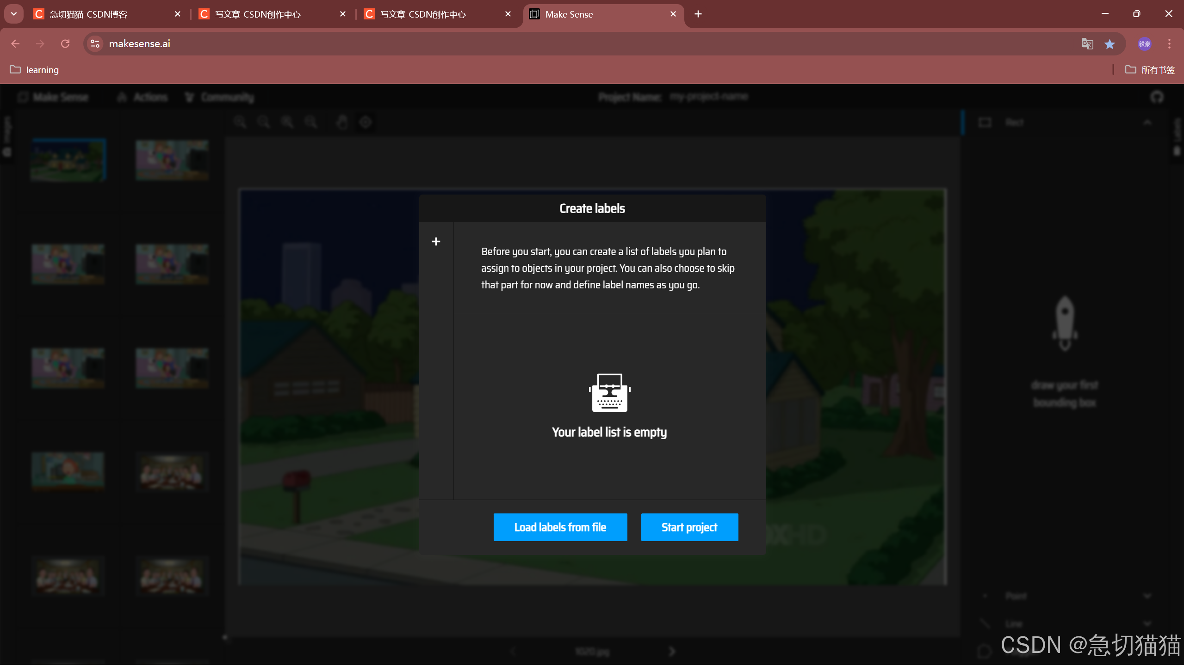Switch to the 急切猫猫-CSDN博客 tab
Screen dimensions: 1184x665
(x=88, y=14)
